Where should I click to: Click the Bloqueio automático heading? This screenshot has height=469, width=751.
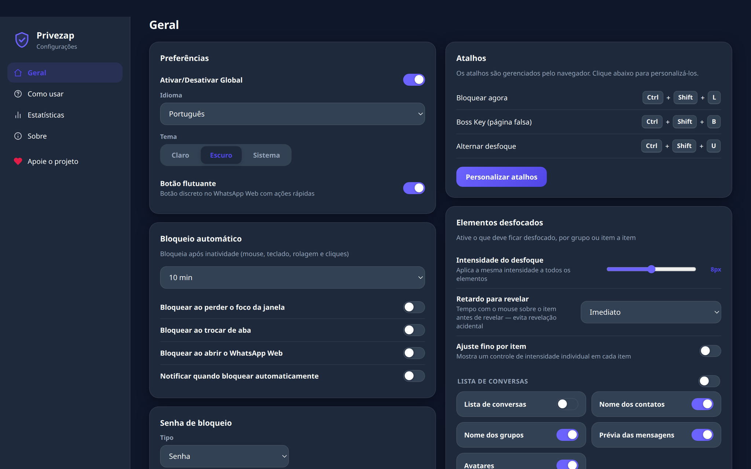click(x=201, y=239)
